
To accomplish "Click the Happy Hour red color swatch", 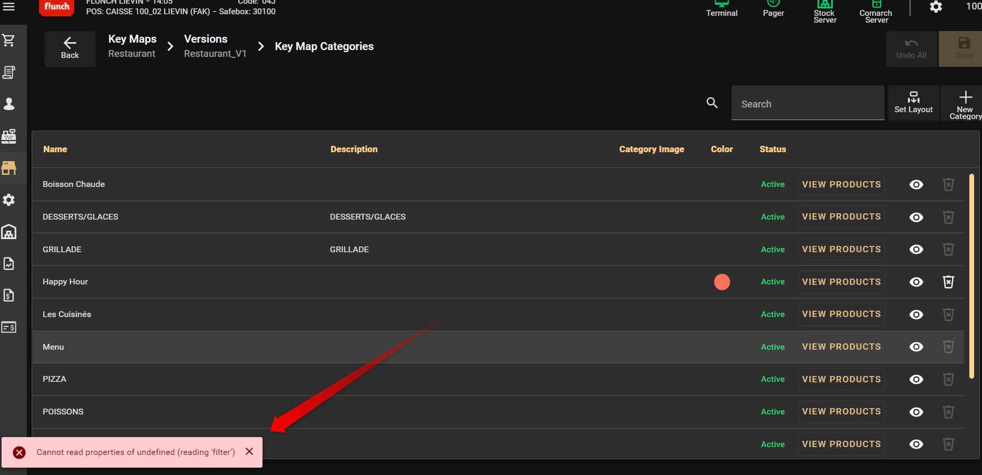I will tap(722, 282).
